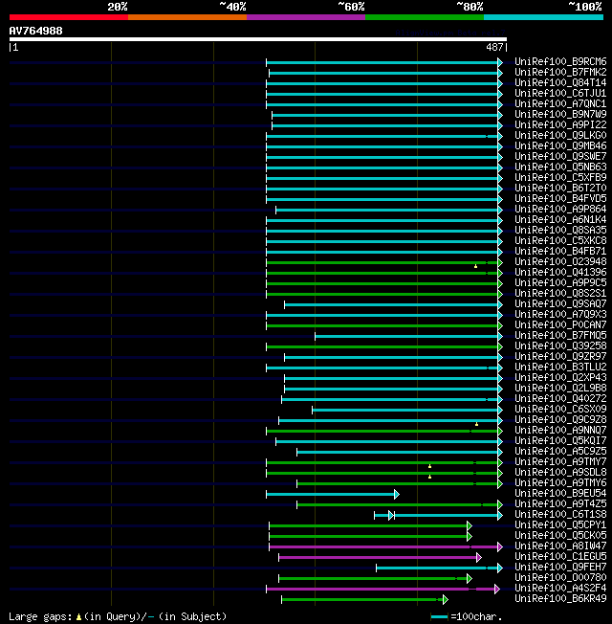Open hit UniRef100_A7QNC1
This screenshot has width=612, height=624.
(560, 104)
